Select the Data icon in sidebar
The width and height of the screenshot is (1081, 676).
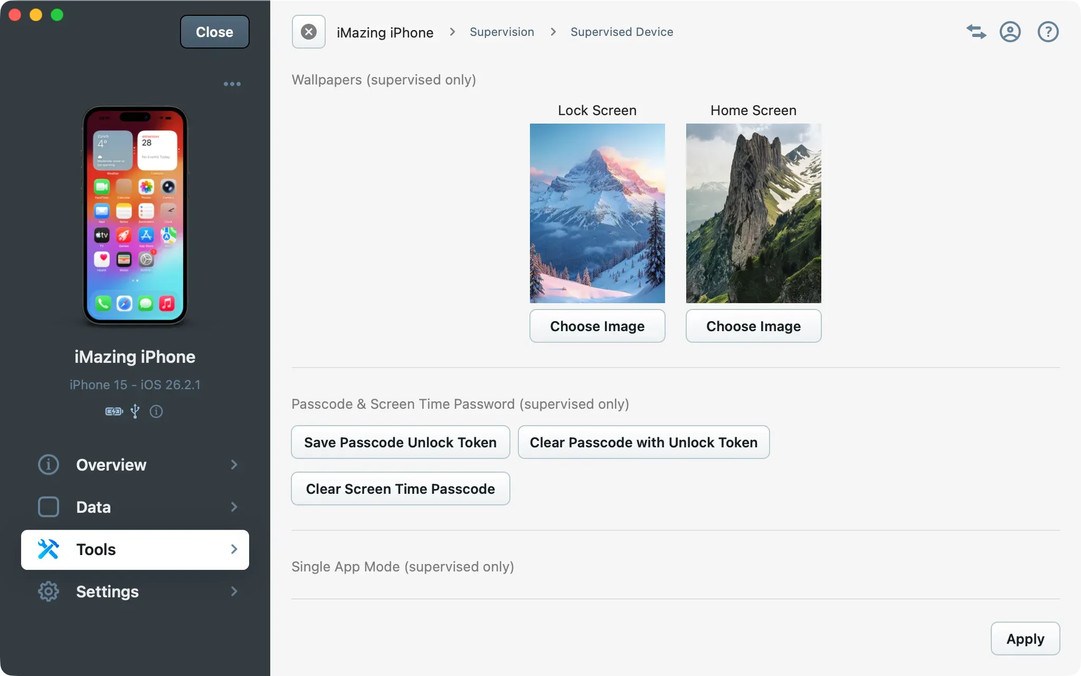coord(48,506)
